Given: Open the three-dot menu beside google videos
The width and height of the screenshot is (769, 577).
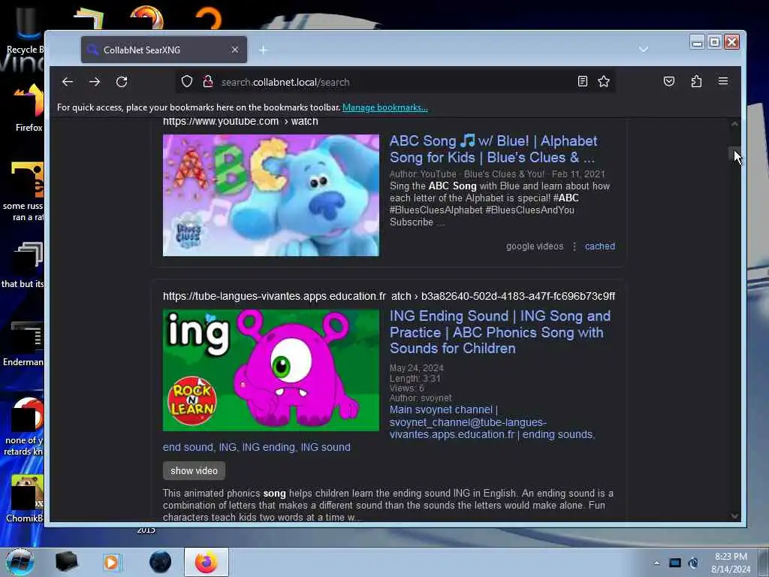Looking at the screenshot, I should tap(574, 246).
